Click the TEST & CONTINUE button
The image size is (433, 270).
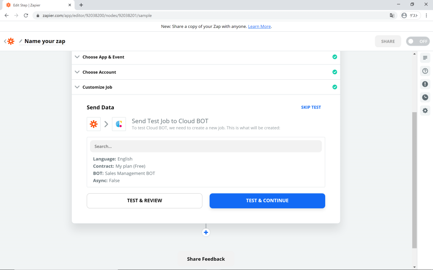(267, 200)
